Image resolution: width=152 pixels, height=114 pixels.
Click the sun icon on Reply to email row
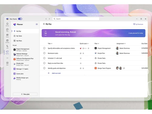coord(81,63)
